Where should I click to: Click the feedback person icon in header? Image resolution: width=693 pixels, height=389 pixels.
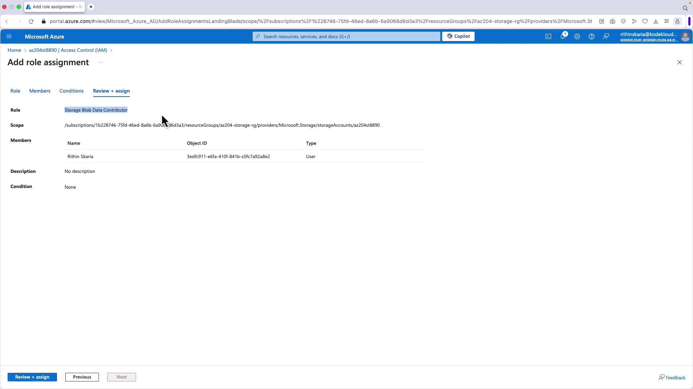coord(606,36)
